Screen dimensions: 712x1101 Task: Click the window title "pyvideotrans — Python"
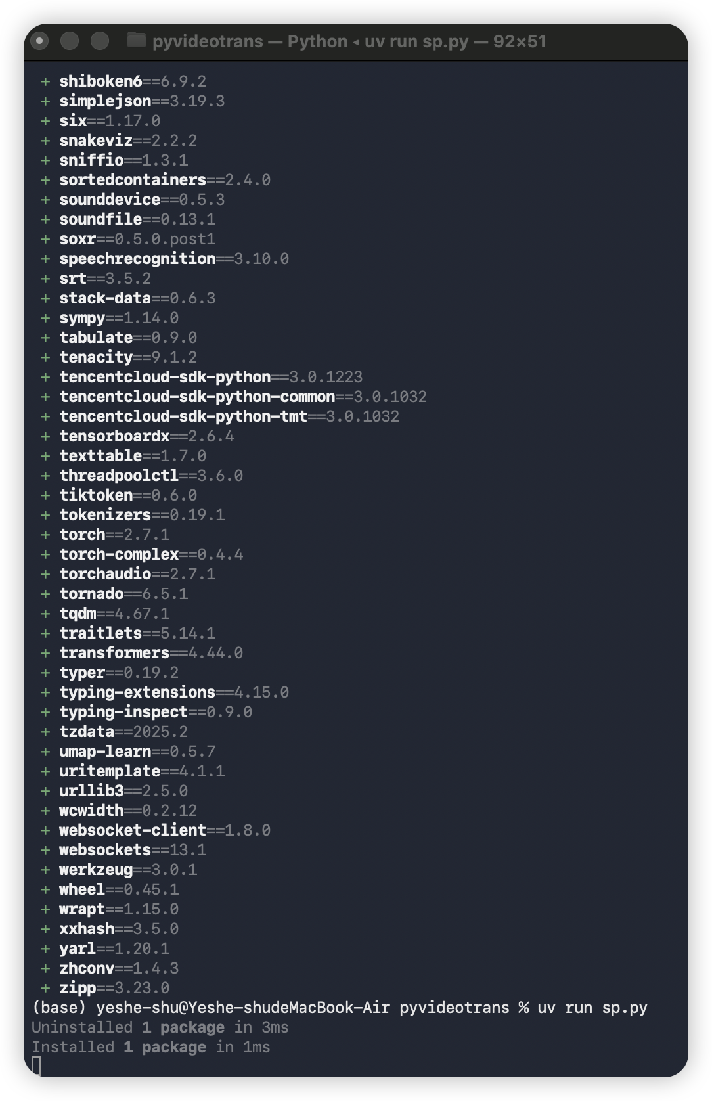point(250,41)
